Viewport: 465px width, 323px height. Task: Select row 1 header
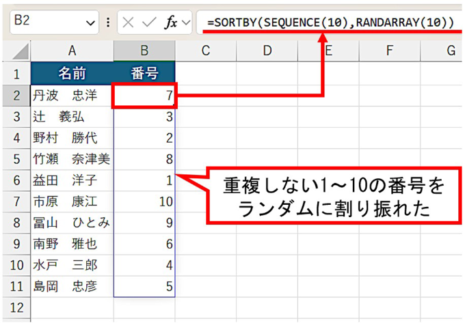[16, 74]
